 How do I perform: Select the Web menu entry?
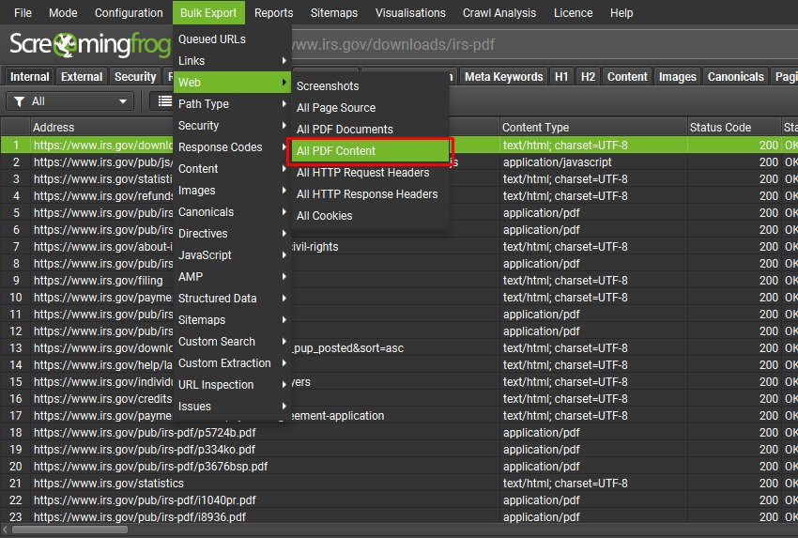click(x=232, y=83)
